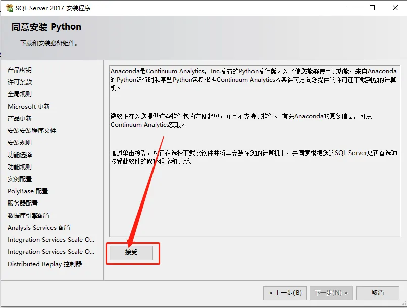This screenshot has height=308, width=407.
Task: Click the window resize grip corner
Action: click(404, 304)
